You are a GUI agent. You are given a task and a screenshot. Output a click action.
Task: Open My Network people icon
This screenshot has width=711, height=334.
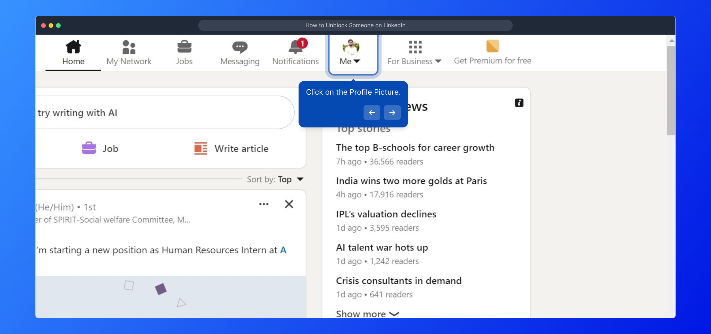(x=129, y=47)
